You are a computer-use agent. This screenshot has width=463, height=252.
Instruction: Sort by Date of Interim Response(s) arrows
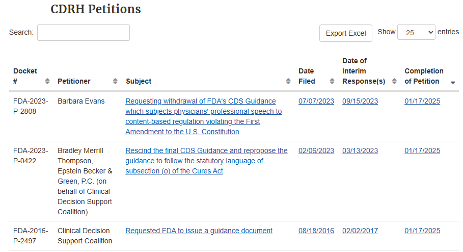coord(395,81)
